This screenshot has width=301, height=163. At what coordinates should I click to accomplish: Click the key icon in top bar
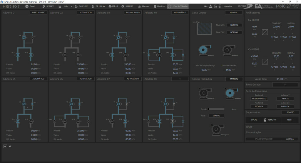(x=210, y=6)
